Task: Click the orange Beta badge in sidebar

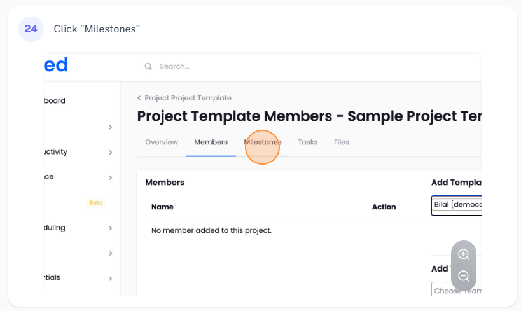Action: pyautogui.click(x=95, y=203)
